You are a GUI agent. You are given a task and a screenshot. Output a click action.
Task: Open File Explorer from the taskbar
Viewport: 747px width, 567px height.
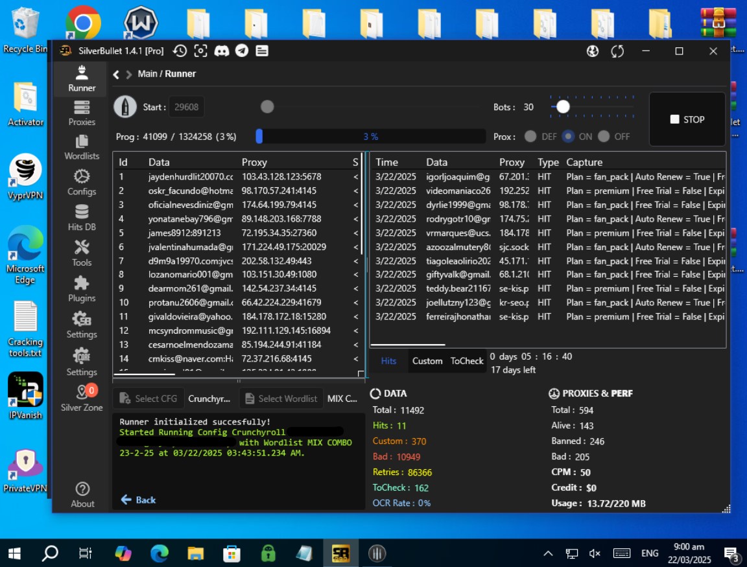195,553
